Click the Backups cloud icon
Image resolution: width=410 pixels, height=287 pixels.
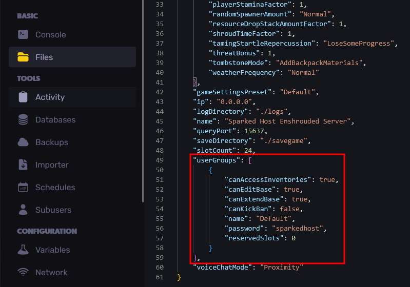point(23,142)
